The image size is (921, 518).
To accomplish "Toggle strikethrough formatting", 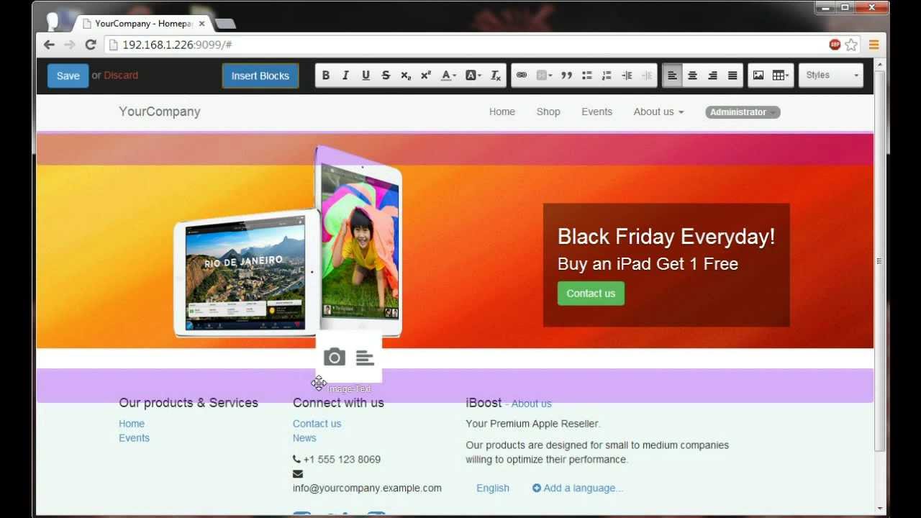I will click(386, 76).
